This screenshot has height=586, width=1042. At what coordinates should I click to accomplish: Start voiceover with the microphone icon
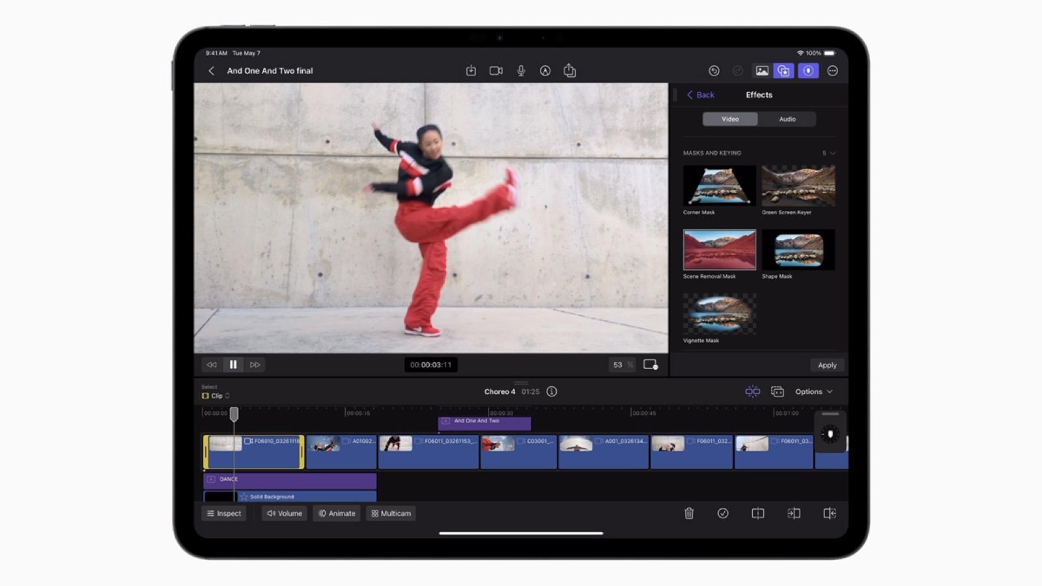tap(521, 71)
